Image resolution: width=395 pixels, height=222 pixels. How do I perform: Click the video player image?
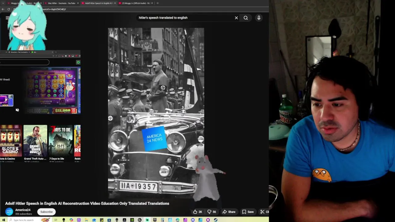[x=156, y=113]
